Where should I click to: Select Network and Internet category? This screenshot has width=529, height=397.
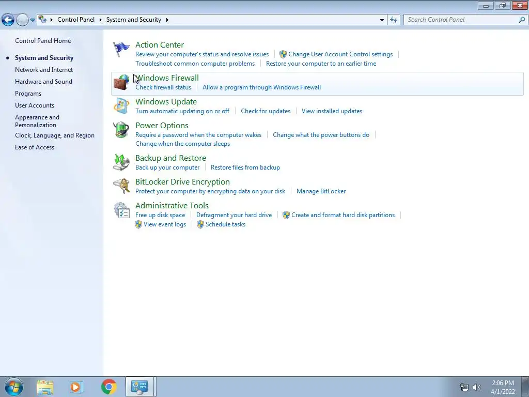(x=44, y=70)
